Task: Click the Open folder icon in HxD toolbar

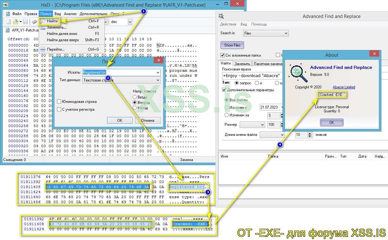Action: point(15,22)
